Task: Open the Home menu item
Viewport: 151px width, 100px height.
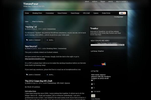Action: pos(27,13)
